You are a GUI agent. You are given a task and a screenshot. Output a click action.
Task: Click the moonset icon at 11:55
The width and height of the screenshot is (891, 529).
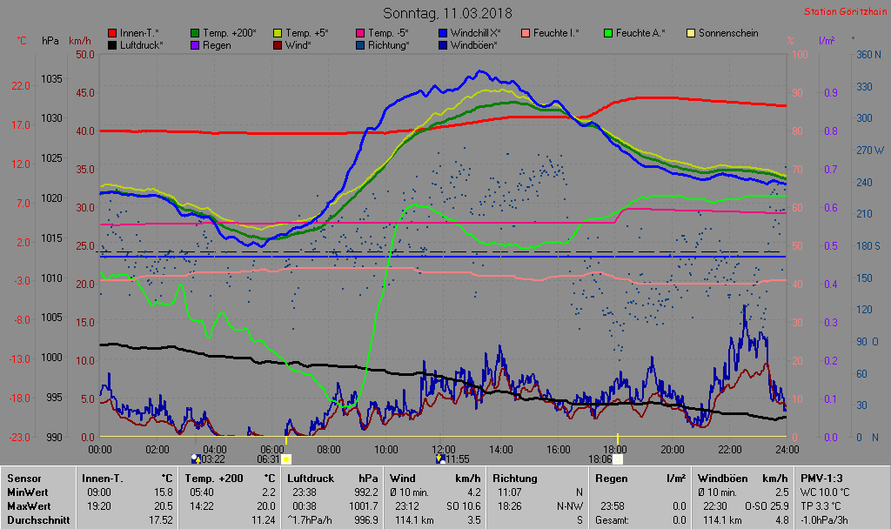pyautogui.click(x=441, y=459)
